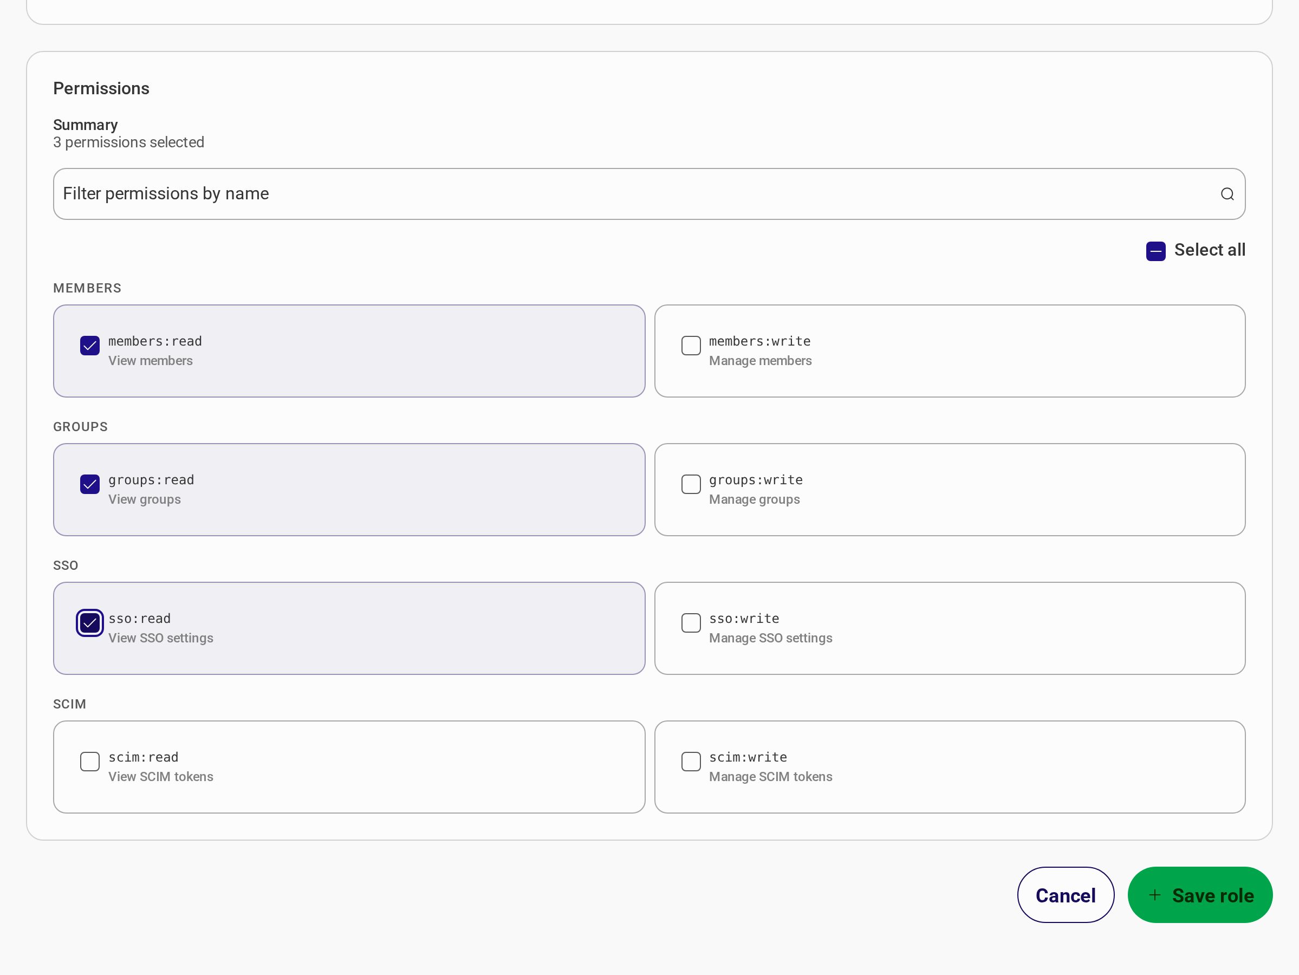The image size is (1299, 975).
Task: Uncheck the sso:read permission checkbox
Action: pyautogui.click(x=90, y=622)
